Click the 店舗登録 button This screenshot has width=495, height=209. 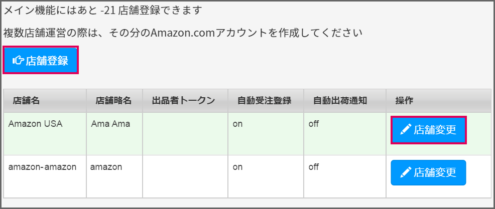tap(40, 60)
